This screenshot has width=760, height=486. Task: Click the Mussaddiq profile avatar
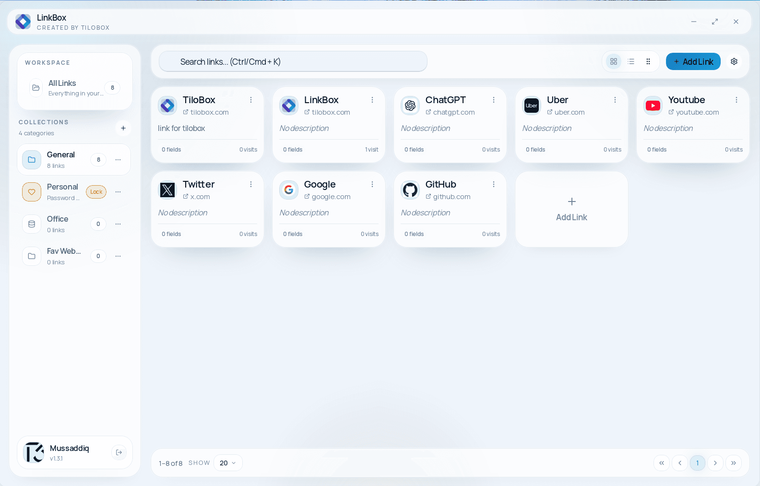pyautogui.click(x=34, y=452)
